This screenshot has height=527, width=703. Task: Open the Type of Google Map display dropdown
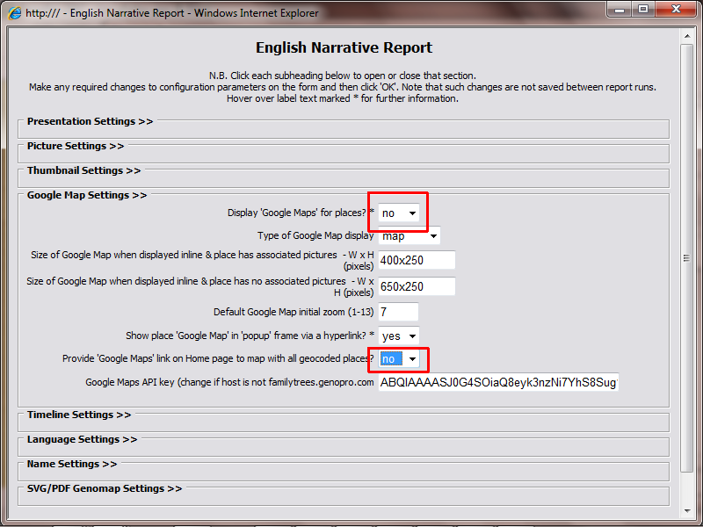pyautogui.click(x=409, y=235)
